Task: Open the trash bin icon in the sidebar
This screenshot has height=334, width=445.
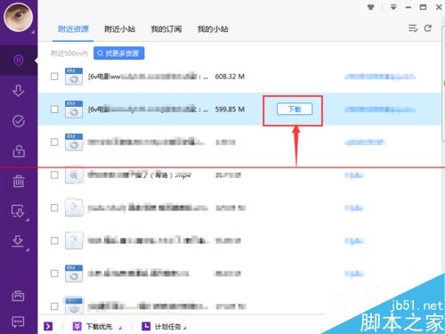Action: click(19, 181)
